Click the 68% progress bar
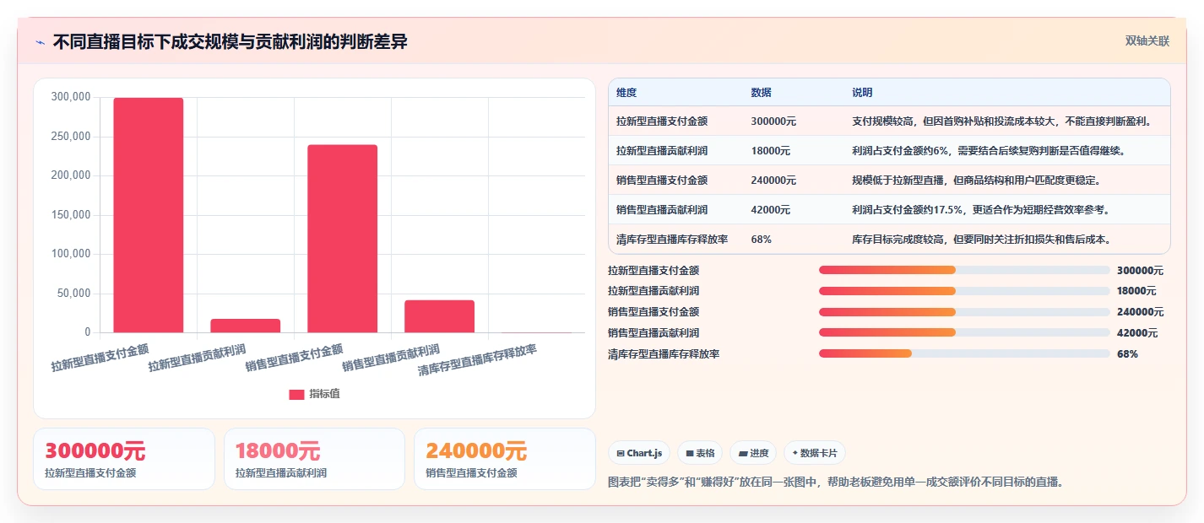Screen dimensions: 1204x523 964,353
